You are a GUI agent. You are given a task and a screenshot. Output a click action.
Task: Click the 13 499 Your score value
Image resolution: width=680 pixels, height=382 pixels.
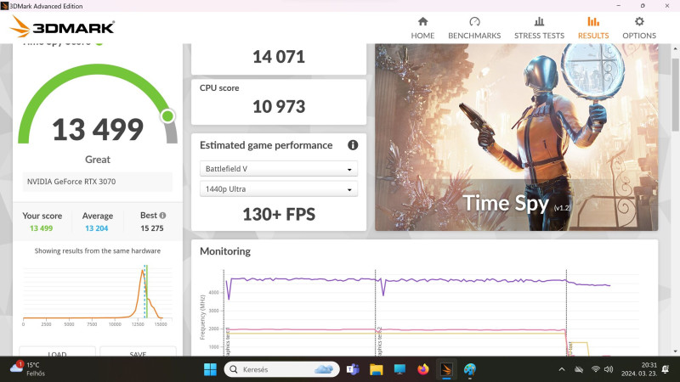(41, 228)
